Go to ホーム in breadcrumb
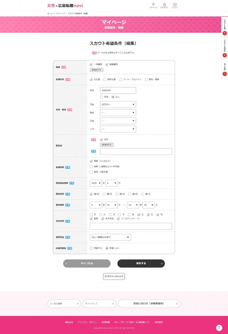The image size is (228, 334). click(x=50, y=13)
